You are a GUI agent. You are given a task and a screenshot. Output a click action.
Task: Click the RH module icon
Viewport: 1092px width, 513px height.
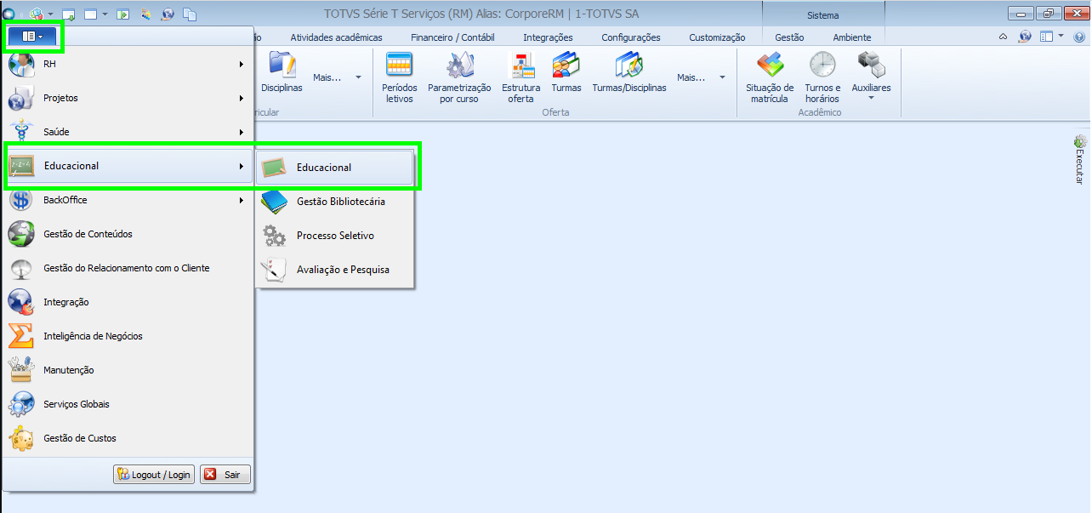[21, 65]
